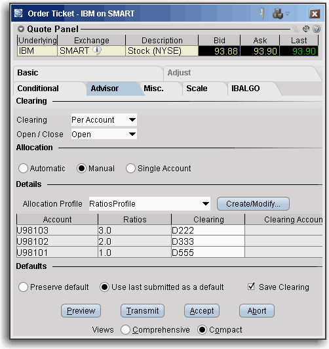Click the ratio value 3.0
329x349 pixels.
click(x=134, y=230)
